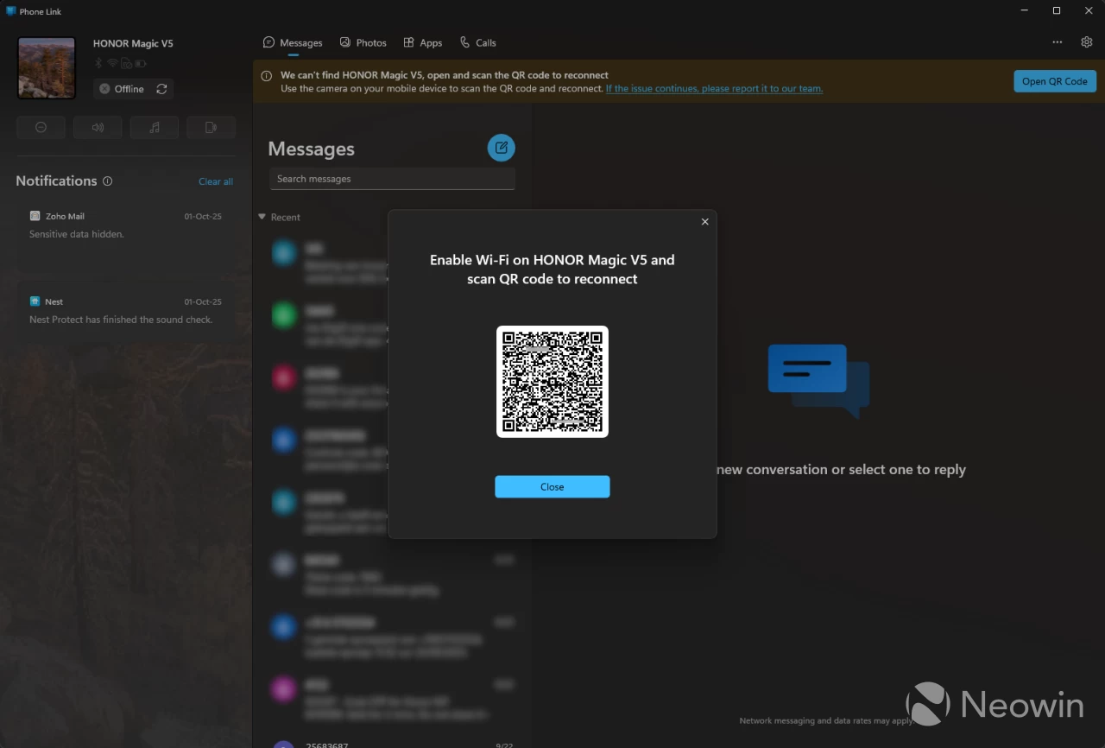Click the phone battery status icon

pyautogui.click(x=141, y=63)
